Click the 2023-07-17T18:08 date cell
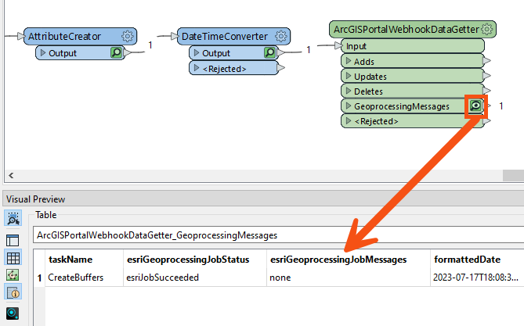 click(477, 278)
